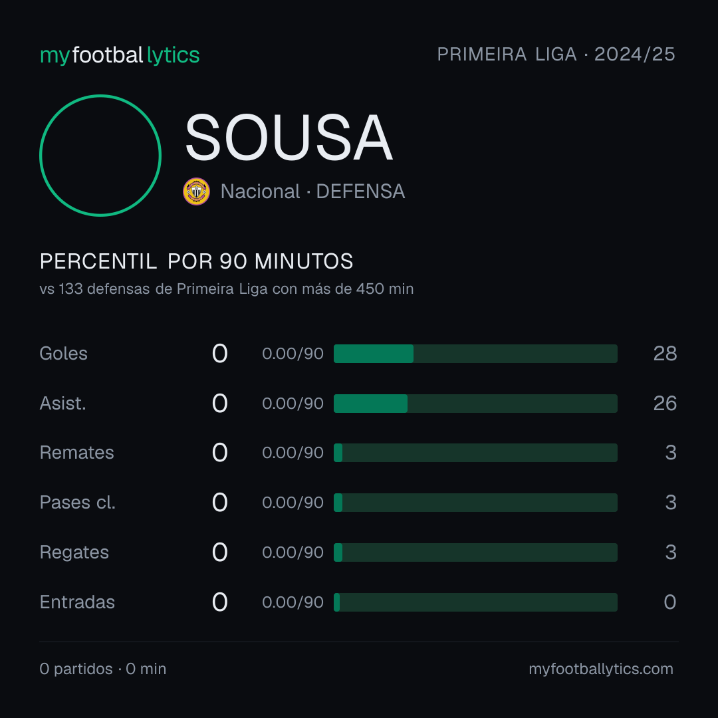The image size is (718, 718).
Task: Click the Asist. percentile bar
Action: (475, 404)
